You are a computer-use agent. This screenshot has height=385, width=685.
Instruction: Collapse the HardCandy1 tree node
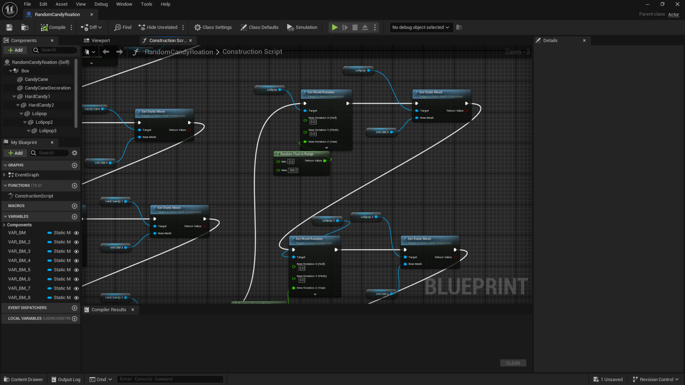pyautogui.click(x=14, y=97)
